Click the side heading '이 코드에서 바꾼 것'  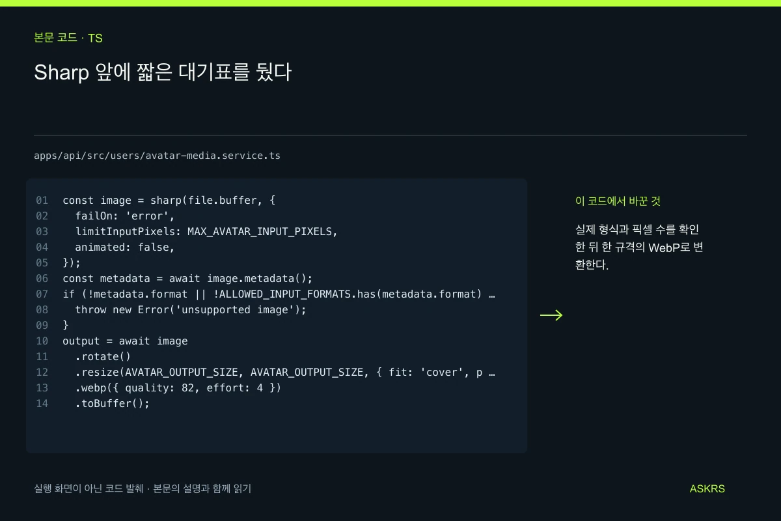(x=618, y=201)
